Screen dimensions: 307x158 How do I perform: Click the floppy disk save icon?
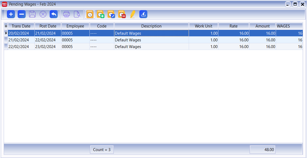[x=32, y=14]
